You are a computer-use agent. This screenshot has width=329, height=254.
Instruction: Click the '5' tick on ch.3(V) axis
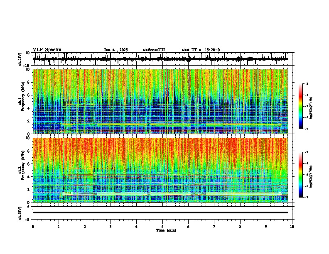click(29, 206)
